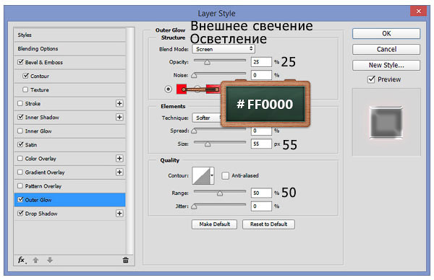
Task: Enable the Stroke effect checkbox
Action: pos(20,103)
